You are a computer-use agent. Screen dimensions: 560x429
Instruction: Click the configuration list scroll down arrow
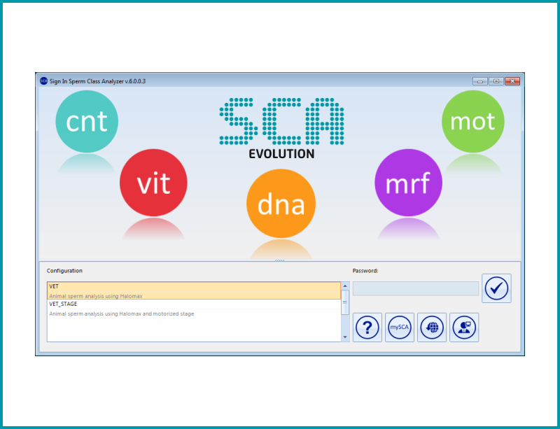click(345, 337)
